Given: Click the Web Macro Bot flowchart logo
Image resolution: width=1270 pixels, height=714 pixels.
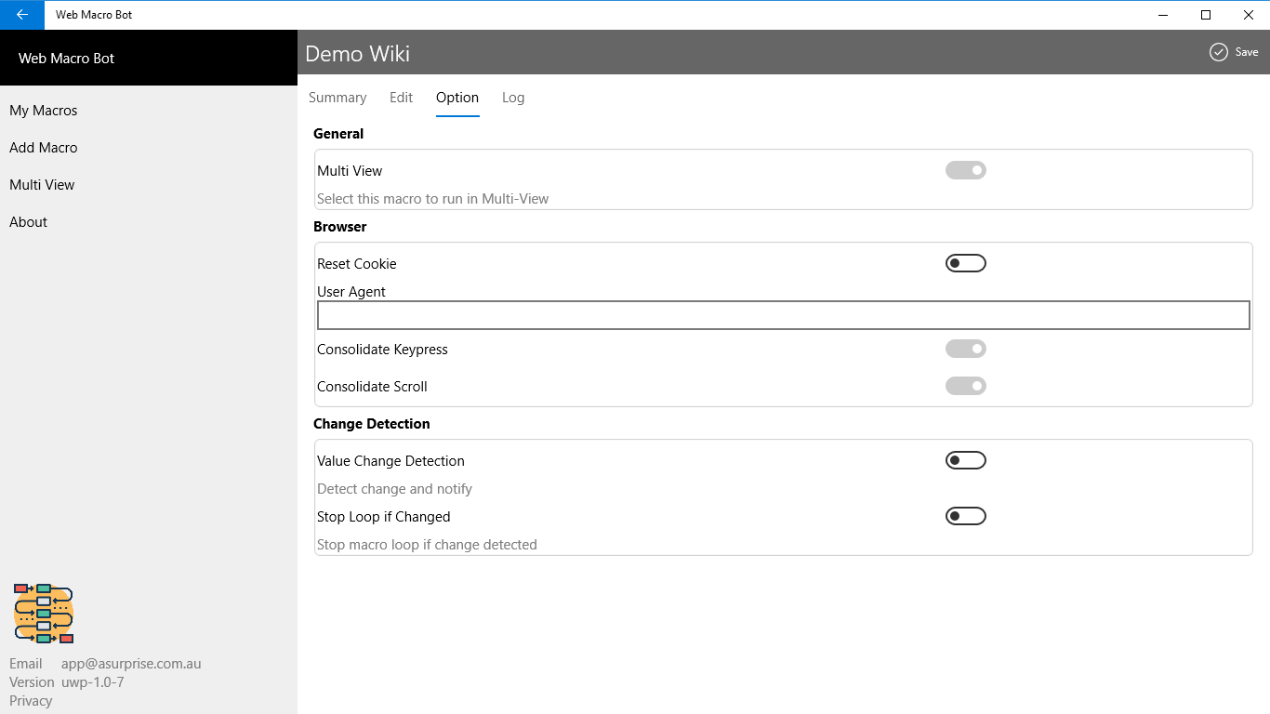Looking at the screenshot, I should (x=44, y=614).
